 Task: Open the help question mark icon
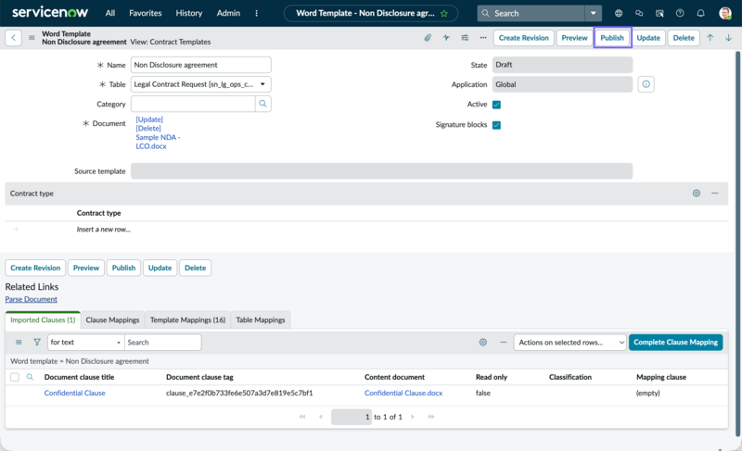(680, 13)
